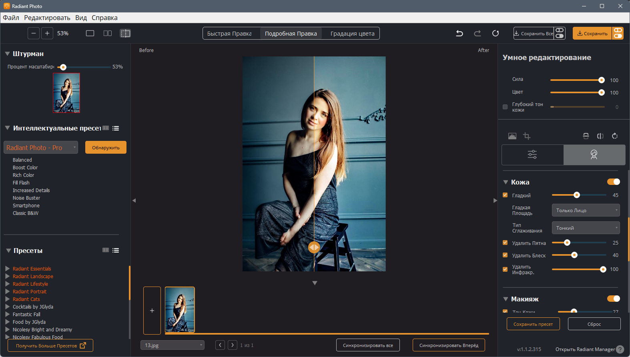Open the Вид menu
This screenshot has height=357, width=630.
(x=81, y=18)
